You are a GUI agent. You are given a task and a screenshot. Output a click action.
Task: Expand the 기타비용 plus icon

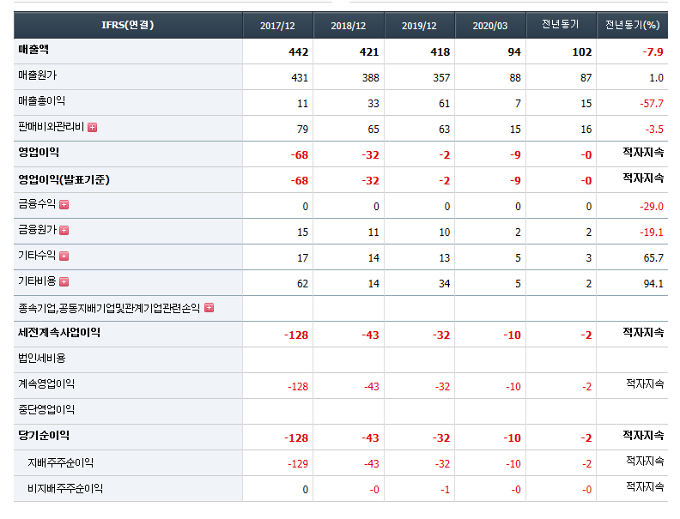[64, 282]
